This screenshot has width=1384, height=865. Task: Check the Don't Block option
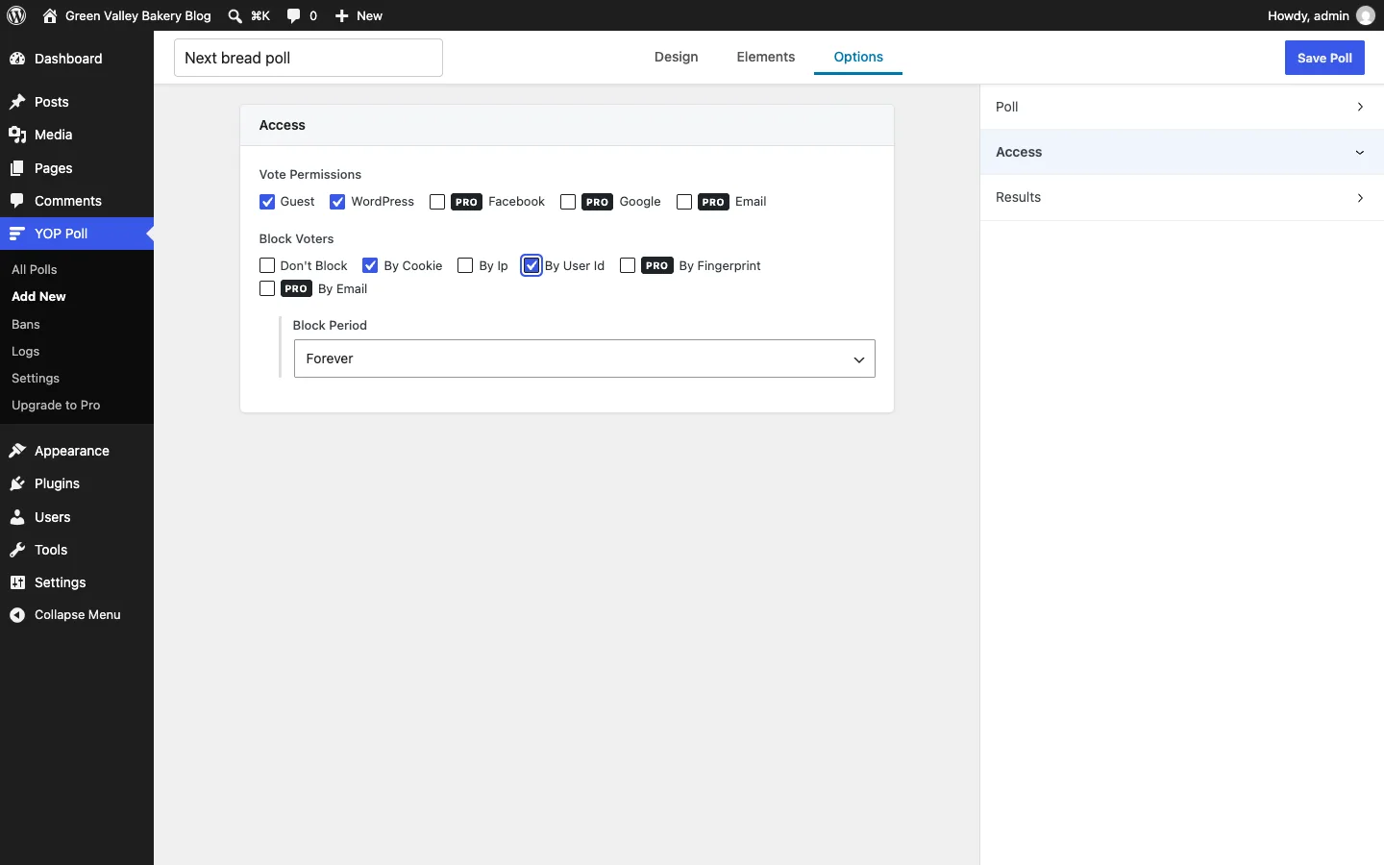point(267,265)
